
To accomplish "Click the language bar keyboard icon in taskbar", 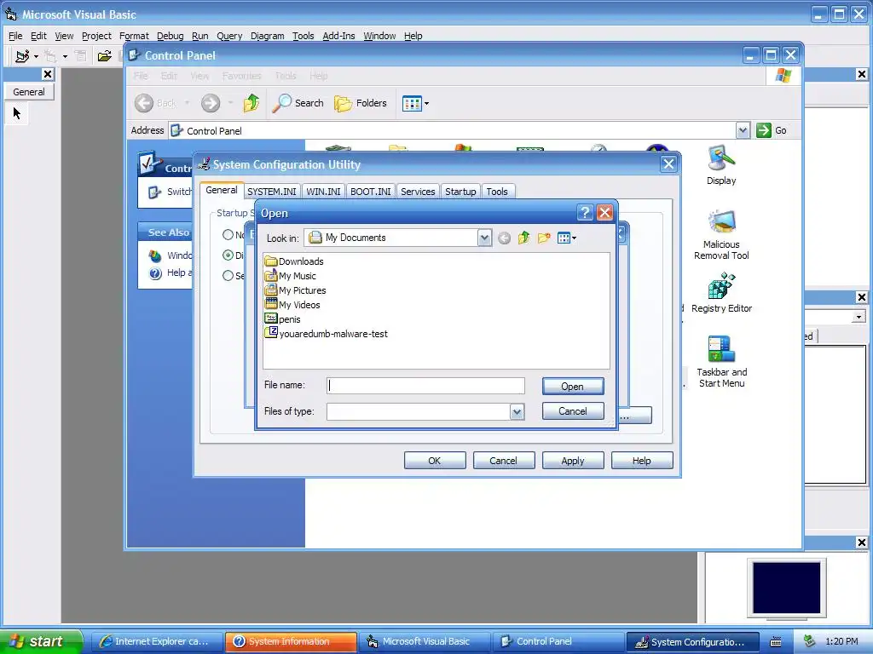I will 776,642.
